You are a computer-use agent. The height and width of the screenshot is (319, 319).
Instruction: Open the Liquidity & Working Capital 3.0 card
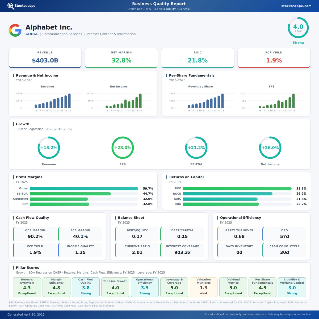click(x=292, y=287)
